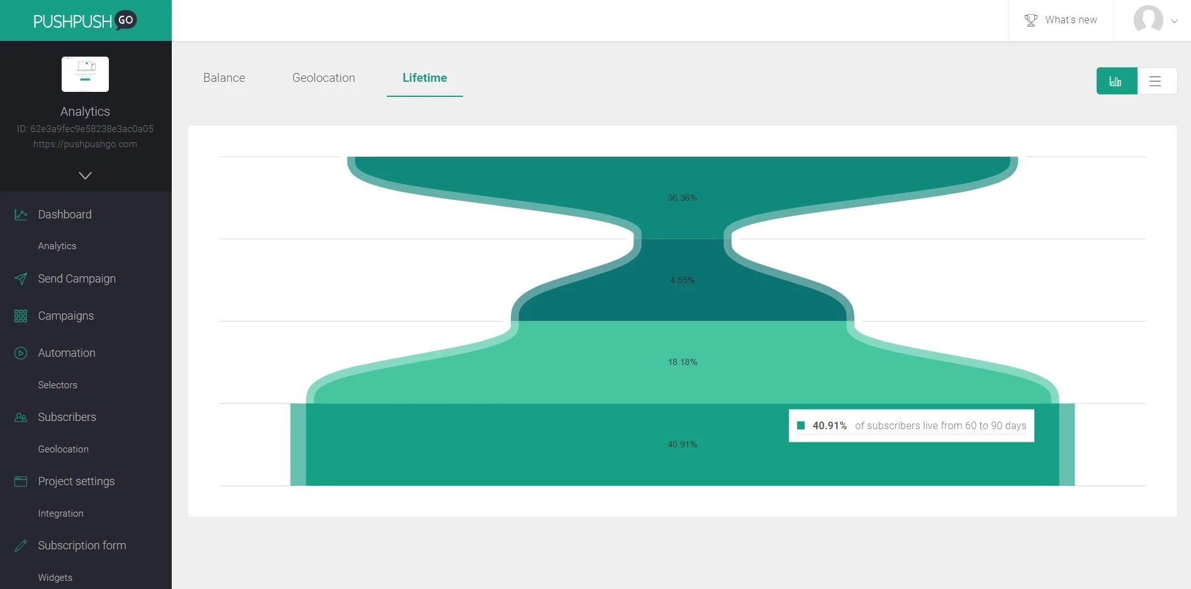The height and width of the screenshot is (589, 1191).
Task: Click the 40.91% funnel segment label
Action: 683,444
